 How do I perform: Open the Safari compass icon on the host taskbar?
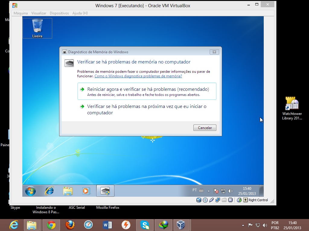(88, 225)
